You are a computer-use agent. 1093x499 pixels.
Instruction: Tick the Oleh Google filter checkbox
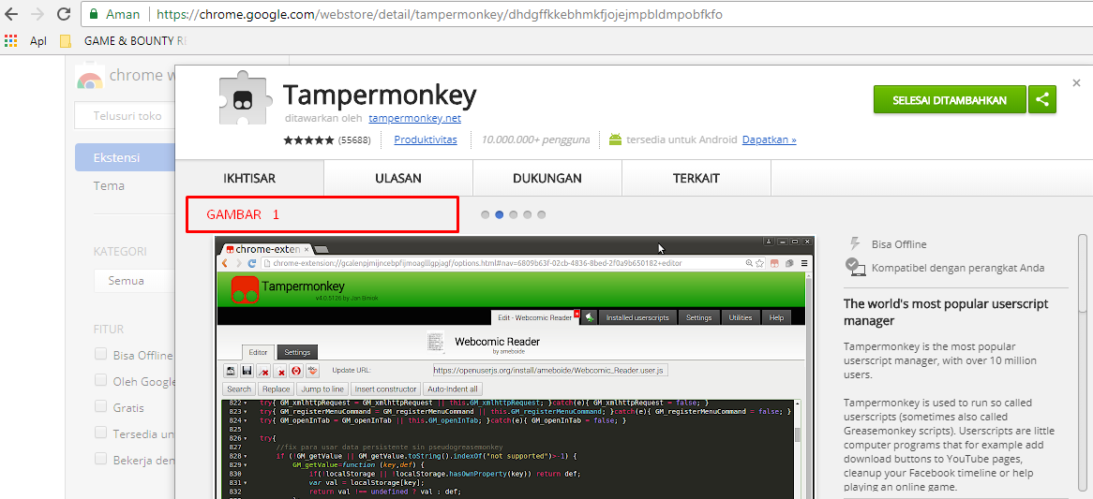point(101,380)
